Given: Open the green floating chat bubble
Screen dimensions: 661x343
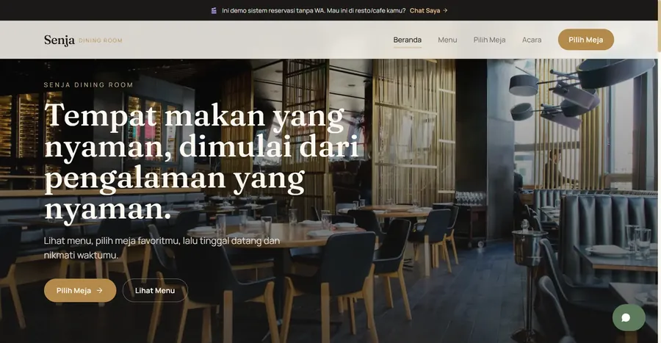Looking at the screenshot, I should point(629,317).
